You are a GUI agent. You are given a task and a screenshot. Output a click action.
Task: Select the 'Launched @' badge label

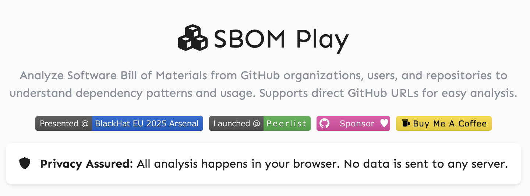pos(237,123)
